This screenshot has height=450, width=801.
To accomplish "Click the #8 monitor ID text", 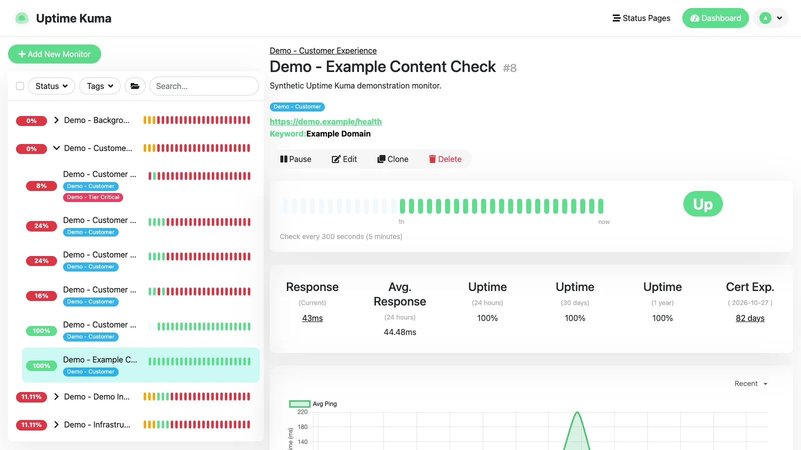I will 510,68.
